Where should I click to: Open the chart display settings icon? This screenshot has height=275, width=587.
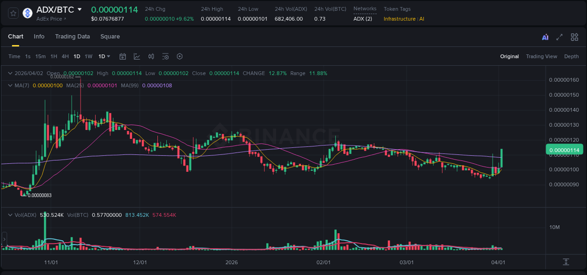coord(165,56)
